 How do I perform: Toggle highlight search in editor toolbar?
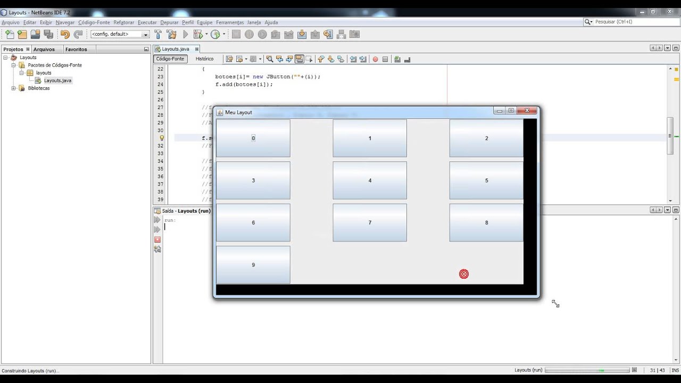pos(299,59)
